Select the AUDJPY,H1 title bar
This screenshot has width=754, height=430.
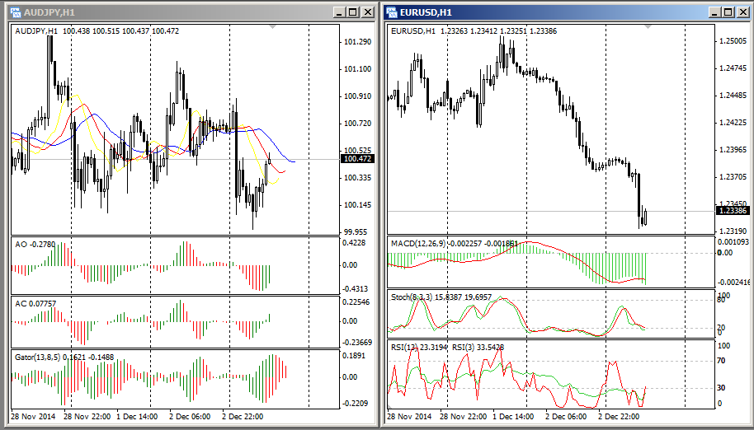click(191, 12)
